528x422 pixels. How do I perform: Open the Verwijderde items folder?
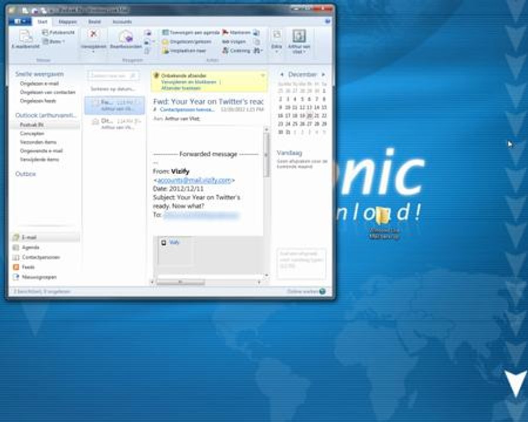click(x=39, y=159)
